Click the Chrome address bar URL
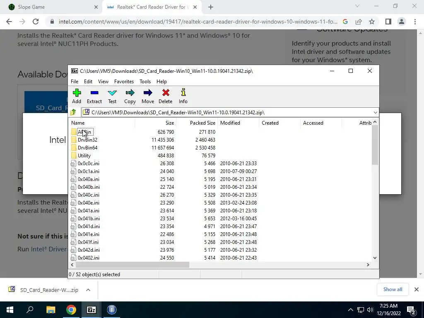Screen dimensions: 424x318 (x=198, y=22)
